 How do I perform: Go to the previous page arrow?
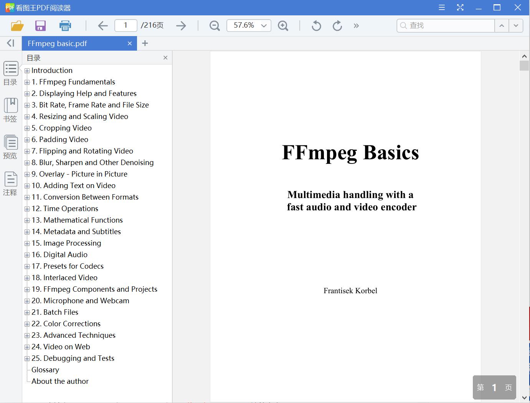pyautogui.click(x=102, y=26)
